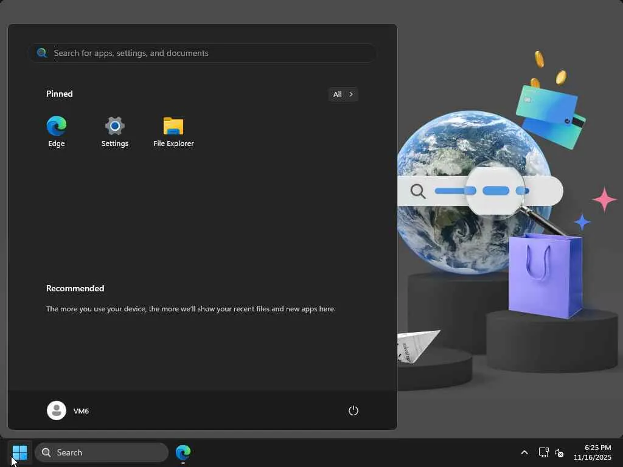Open the Settings pinned app
The width and height of the screenshot is (623, 467).
click(115, 132)
